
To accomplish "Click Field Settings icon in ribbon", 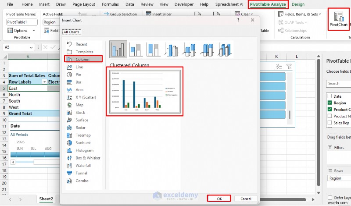I will tap(47, 30).
